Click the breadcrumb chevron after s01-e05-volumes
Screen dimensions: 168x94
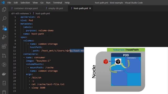pos(30,14)
